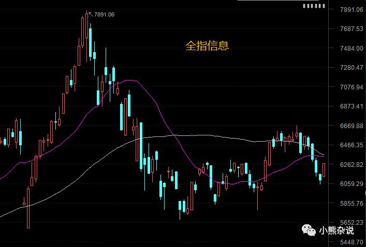Click the 7891.06 peak price annotation
366x247 pixels.
point(105,14)
